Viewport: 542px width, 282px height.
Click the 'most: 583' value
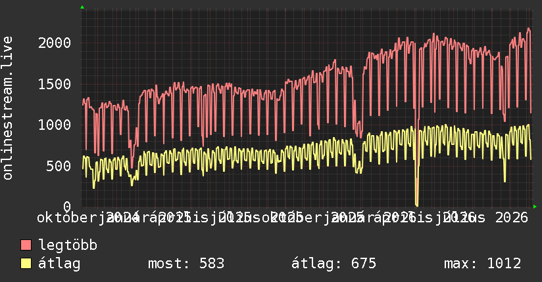186,264
